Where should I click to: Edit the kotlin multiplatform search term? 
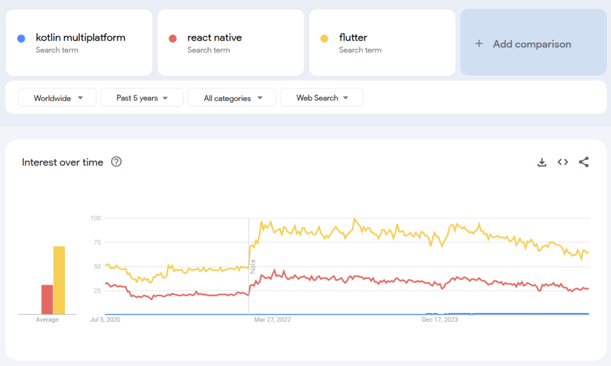(x=79, y=42)
